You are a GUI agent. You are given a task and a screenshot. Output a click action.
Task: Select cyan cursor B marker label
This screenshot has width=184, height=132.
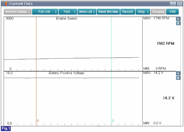[113, 121]
